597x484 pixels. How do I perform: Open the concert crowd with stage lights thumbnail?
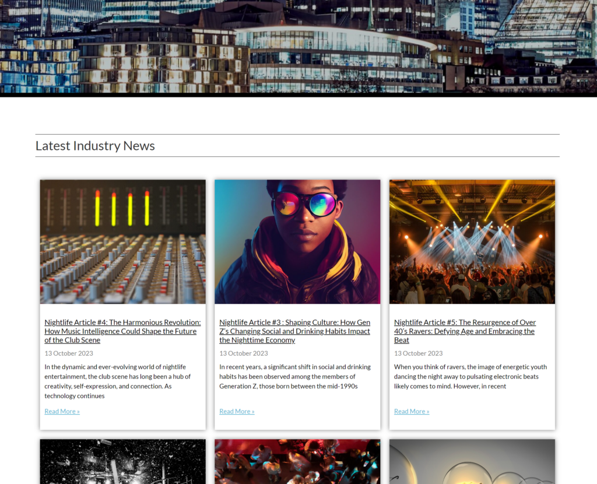coord(472,242)
